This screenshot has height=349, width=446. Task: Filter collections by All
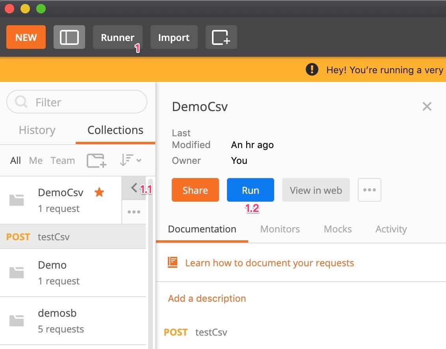[x=15, y=161]
